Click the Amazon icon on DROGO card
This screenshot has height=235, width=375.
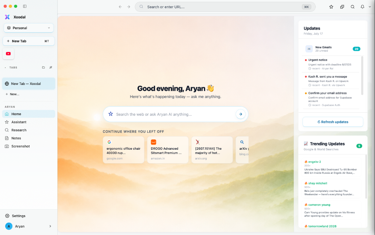pyautogui.click(x=153, y=142)
